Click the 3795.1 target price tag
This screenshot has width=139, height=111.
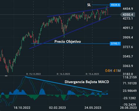115,43
